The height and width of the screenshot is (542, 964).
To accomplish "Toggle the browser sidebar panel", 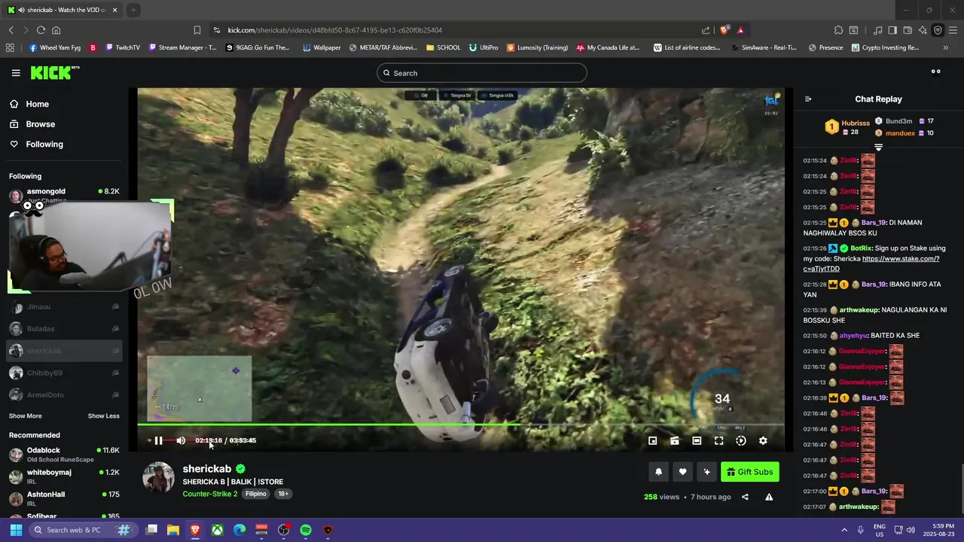I will tap(892, 30).
